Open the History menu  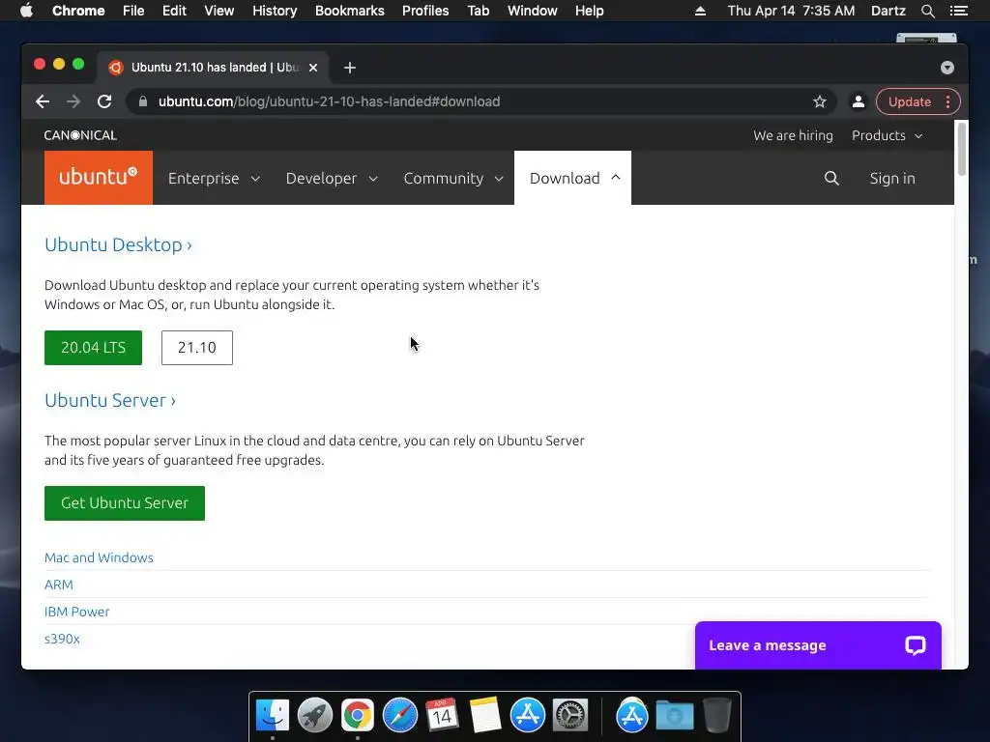coord(275,11)
